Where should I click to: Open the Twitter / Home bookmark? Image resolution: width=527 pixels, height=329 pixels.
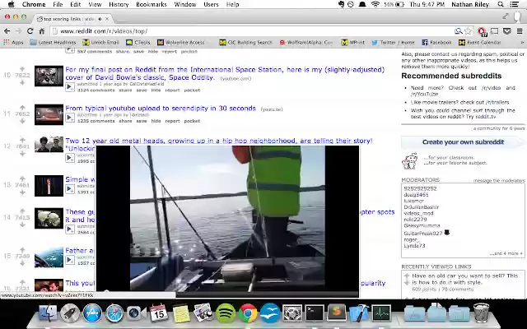click(x=393, y=42)
